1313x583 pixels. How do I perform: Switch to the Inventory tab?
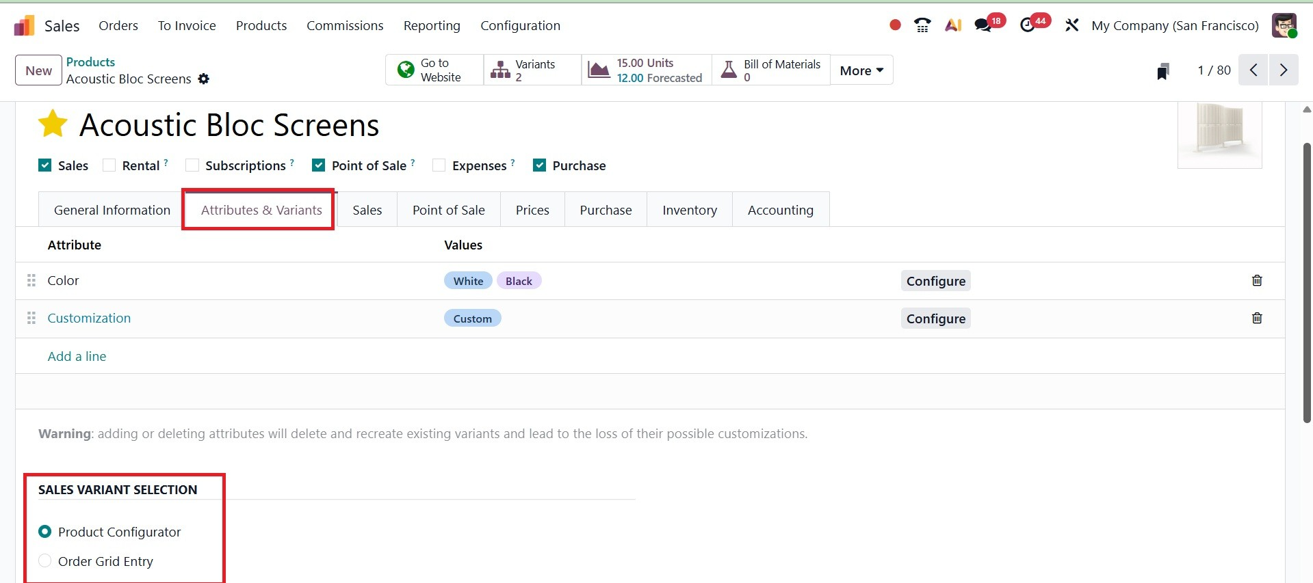coord(689,210)
